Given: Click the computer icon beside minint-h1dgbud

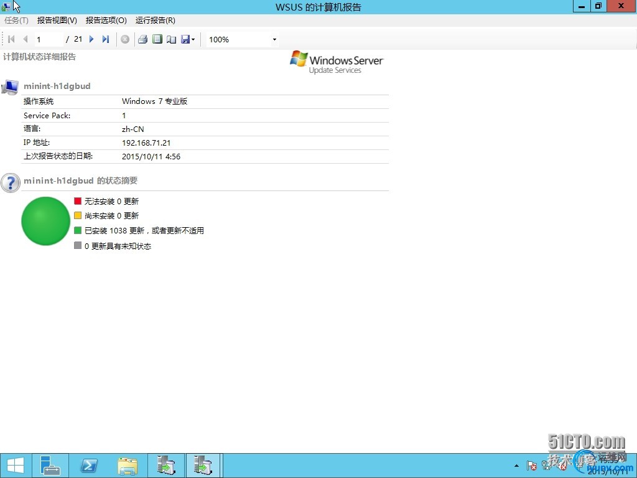Looking at the screenshot, I should click(x=10, y=87).
